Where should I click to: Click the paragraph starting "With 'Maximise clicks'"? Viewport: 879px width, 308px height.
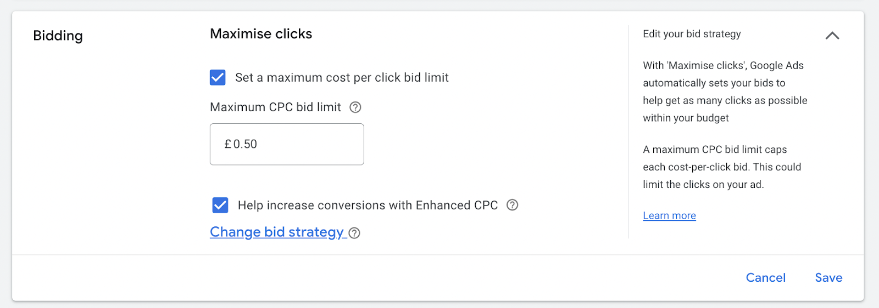pos(725,92)
